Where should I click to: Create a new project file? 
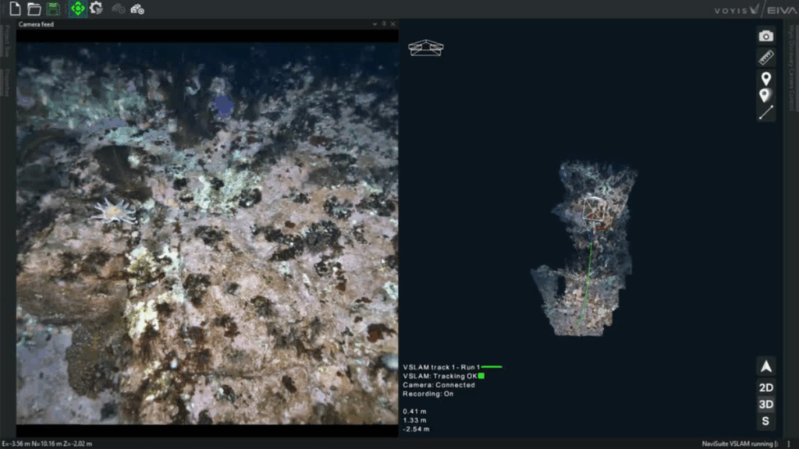[14, 9]
